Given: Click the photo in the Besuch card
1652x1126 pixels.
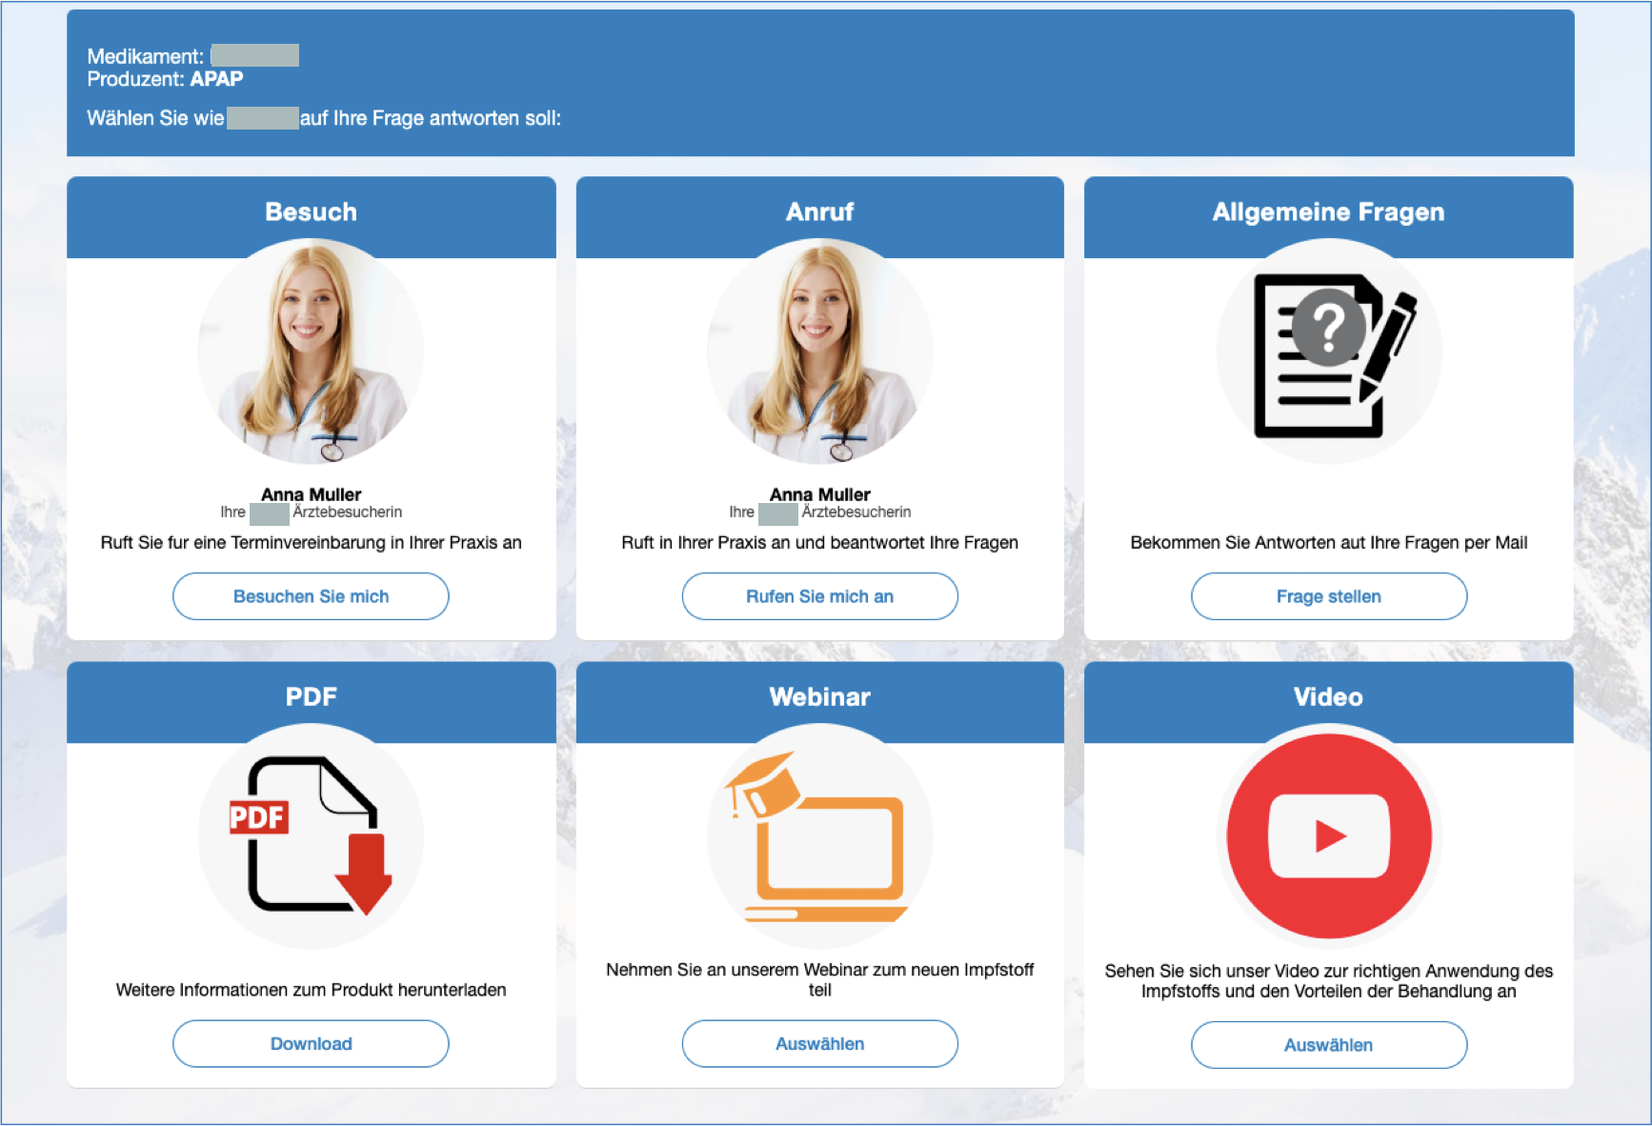Looking at the screenshot, I should tap(311, 352).
